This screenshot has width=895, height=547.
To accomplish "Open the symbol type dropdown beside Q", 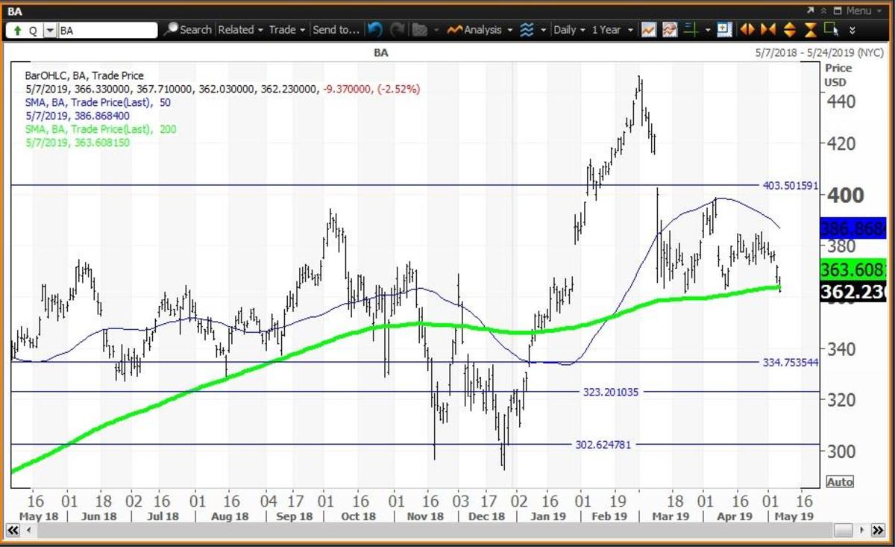I will click(50, 31).
